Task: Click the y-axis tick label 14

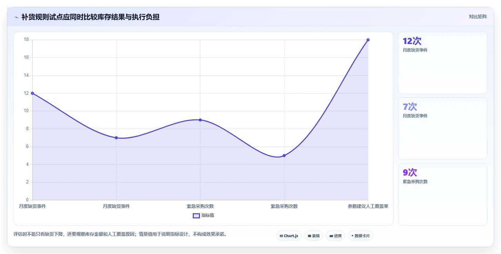Action: 26,75
